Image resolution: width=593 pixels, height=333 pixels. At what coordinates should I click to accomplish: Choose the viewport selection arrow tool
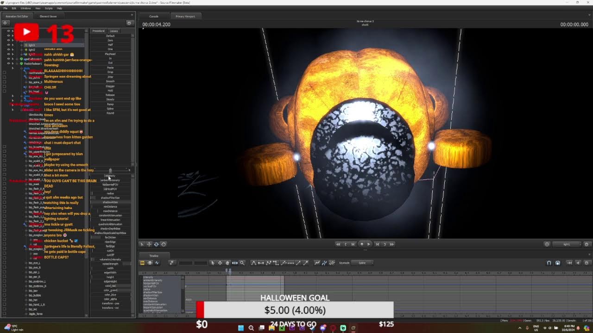pos(142,244)
